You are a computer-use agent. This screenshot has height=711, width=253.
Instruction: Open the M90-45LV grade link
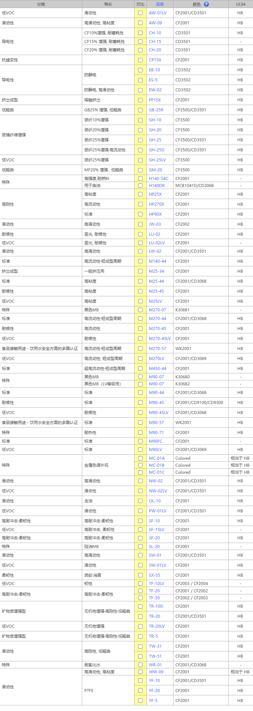click(158, 413)
